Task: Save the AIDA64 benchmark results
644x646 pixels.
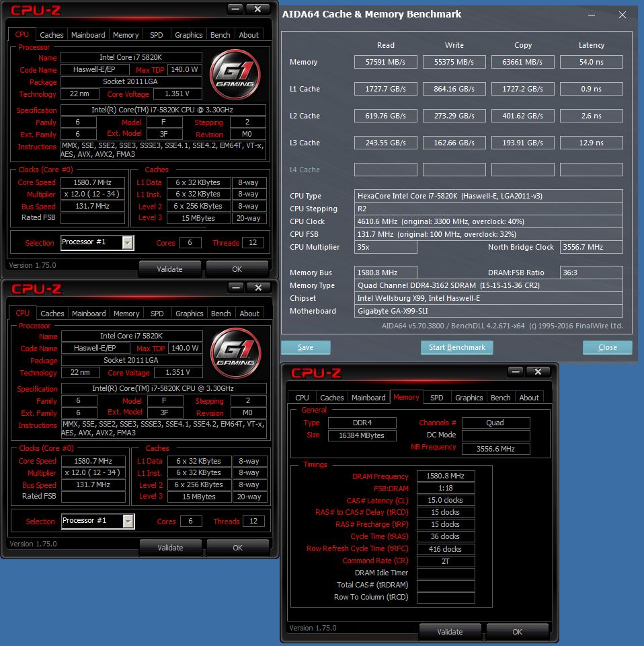Action: [x=305, y=347]
